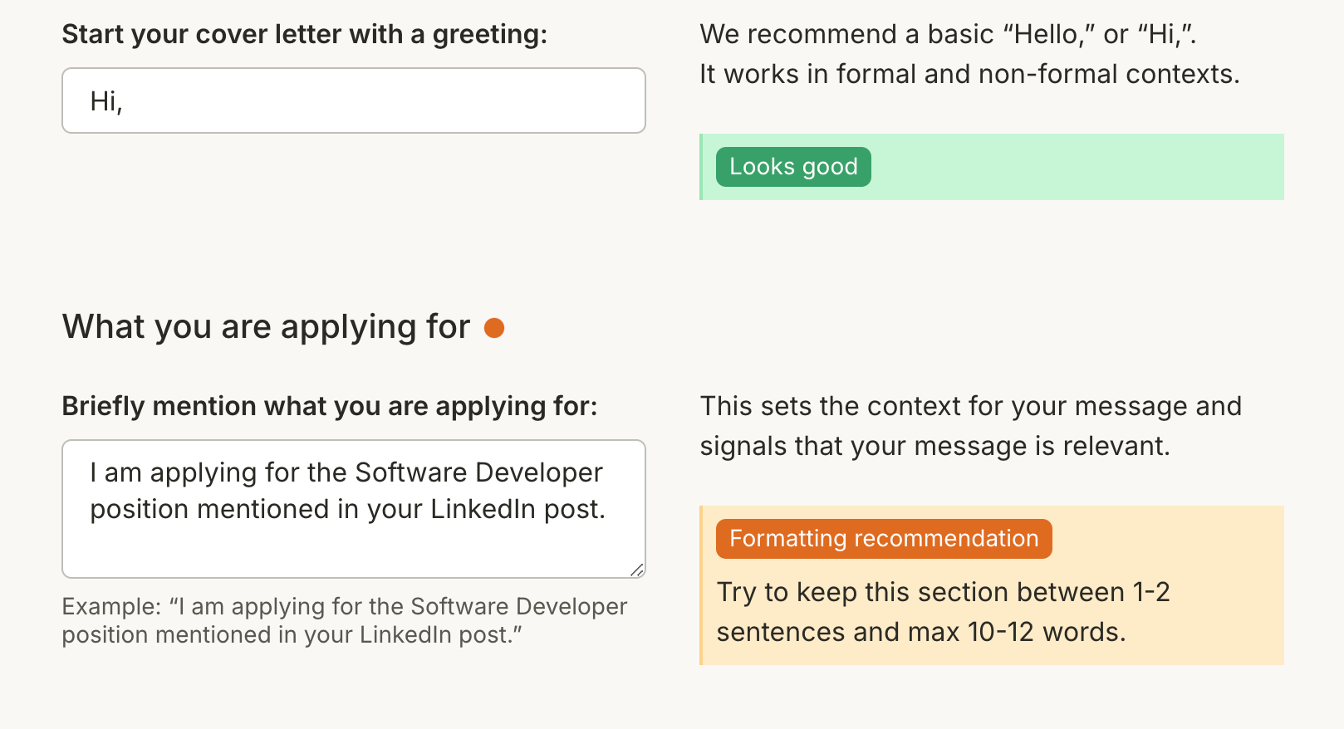This screenshot has height=729, width=1344.
Task: Click the "It works in formal and non-formal contexts" line
Action: [969, 74]
